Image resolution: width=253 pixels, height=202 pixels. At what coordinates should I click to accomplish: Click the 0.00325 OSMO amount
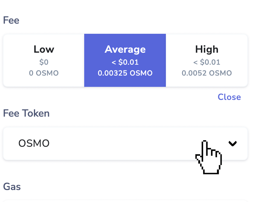coord(125,73)
